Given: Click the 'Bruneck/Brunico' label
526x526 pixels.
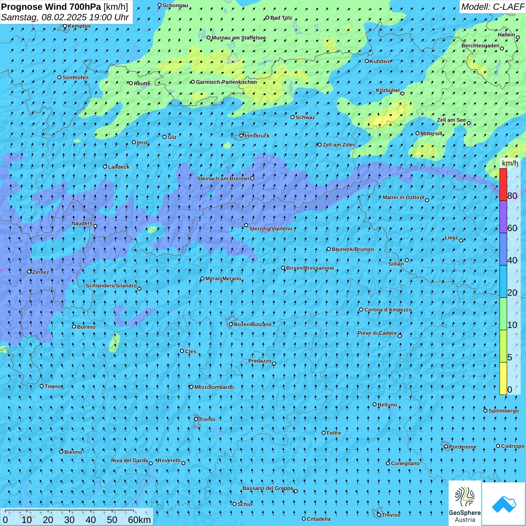Looking at the screenshot, I should tap(353, 249).
